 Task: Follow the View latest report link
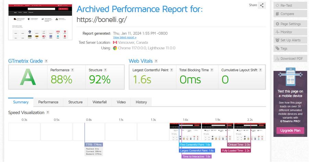point(125,37)
